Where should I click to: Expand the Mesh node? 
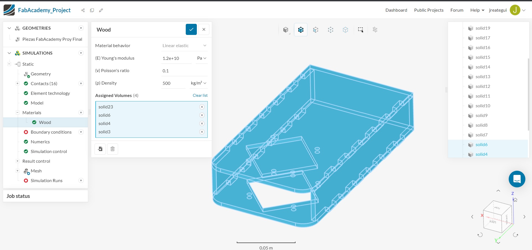[17, 171]
